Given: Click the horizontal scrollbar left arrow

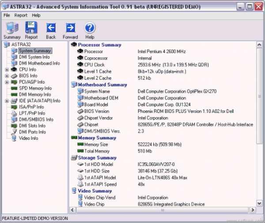Looking at the screenshot, I should (72, 210).
